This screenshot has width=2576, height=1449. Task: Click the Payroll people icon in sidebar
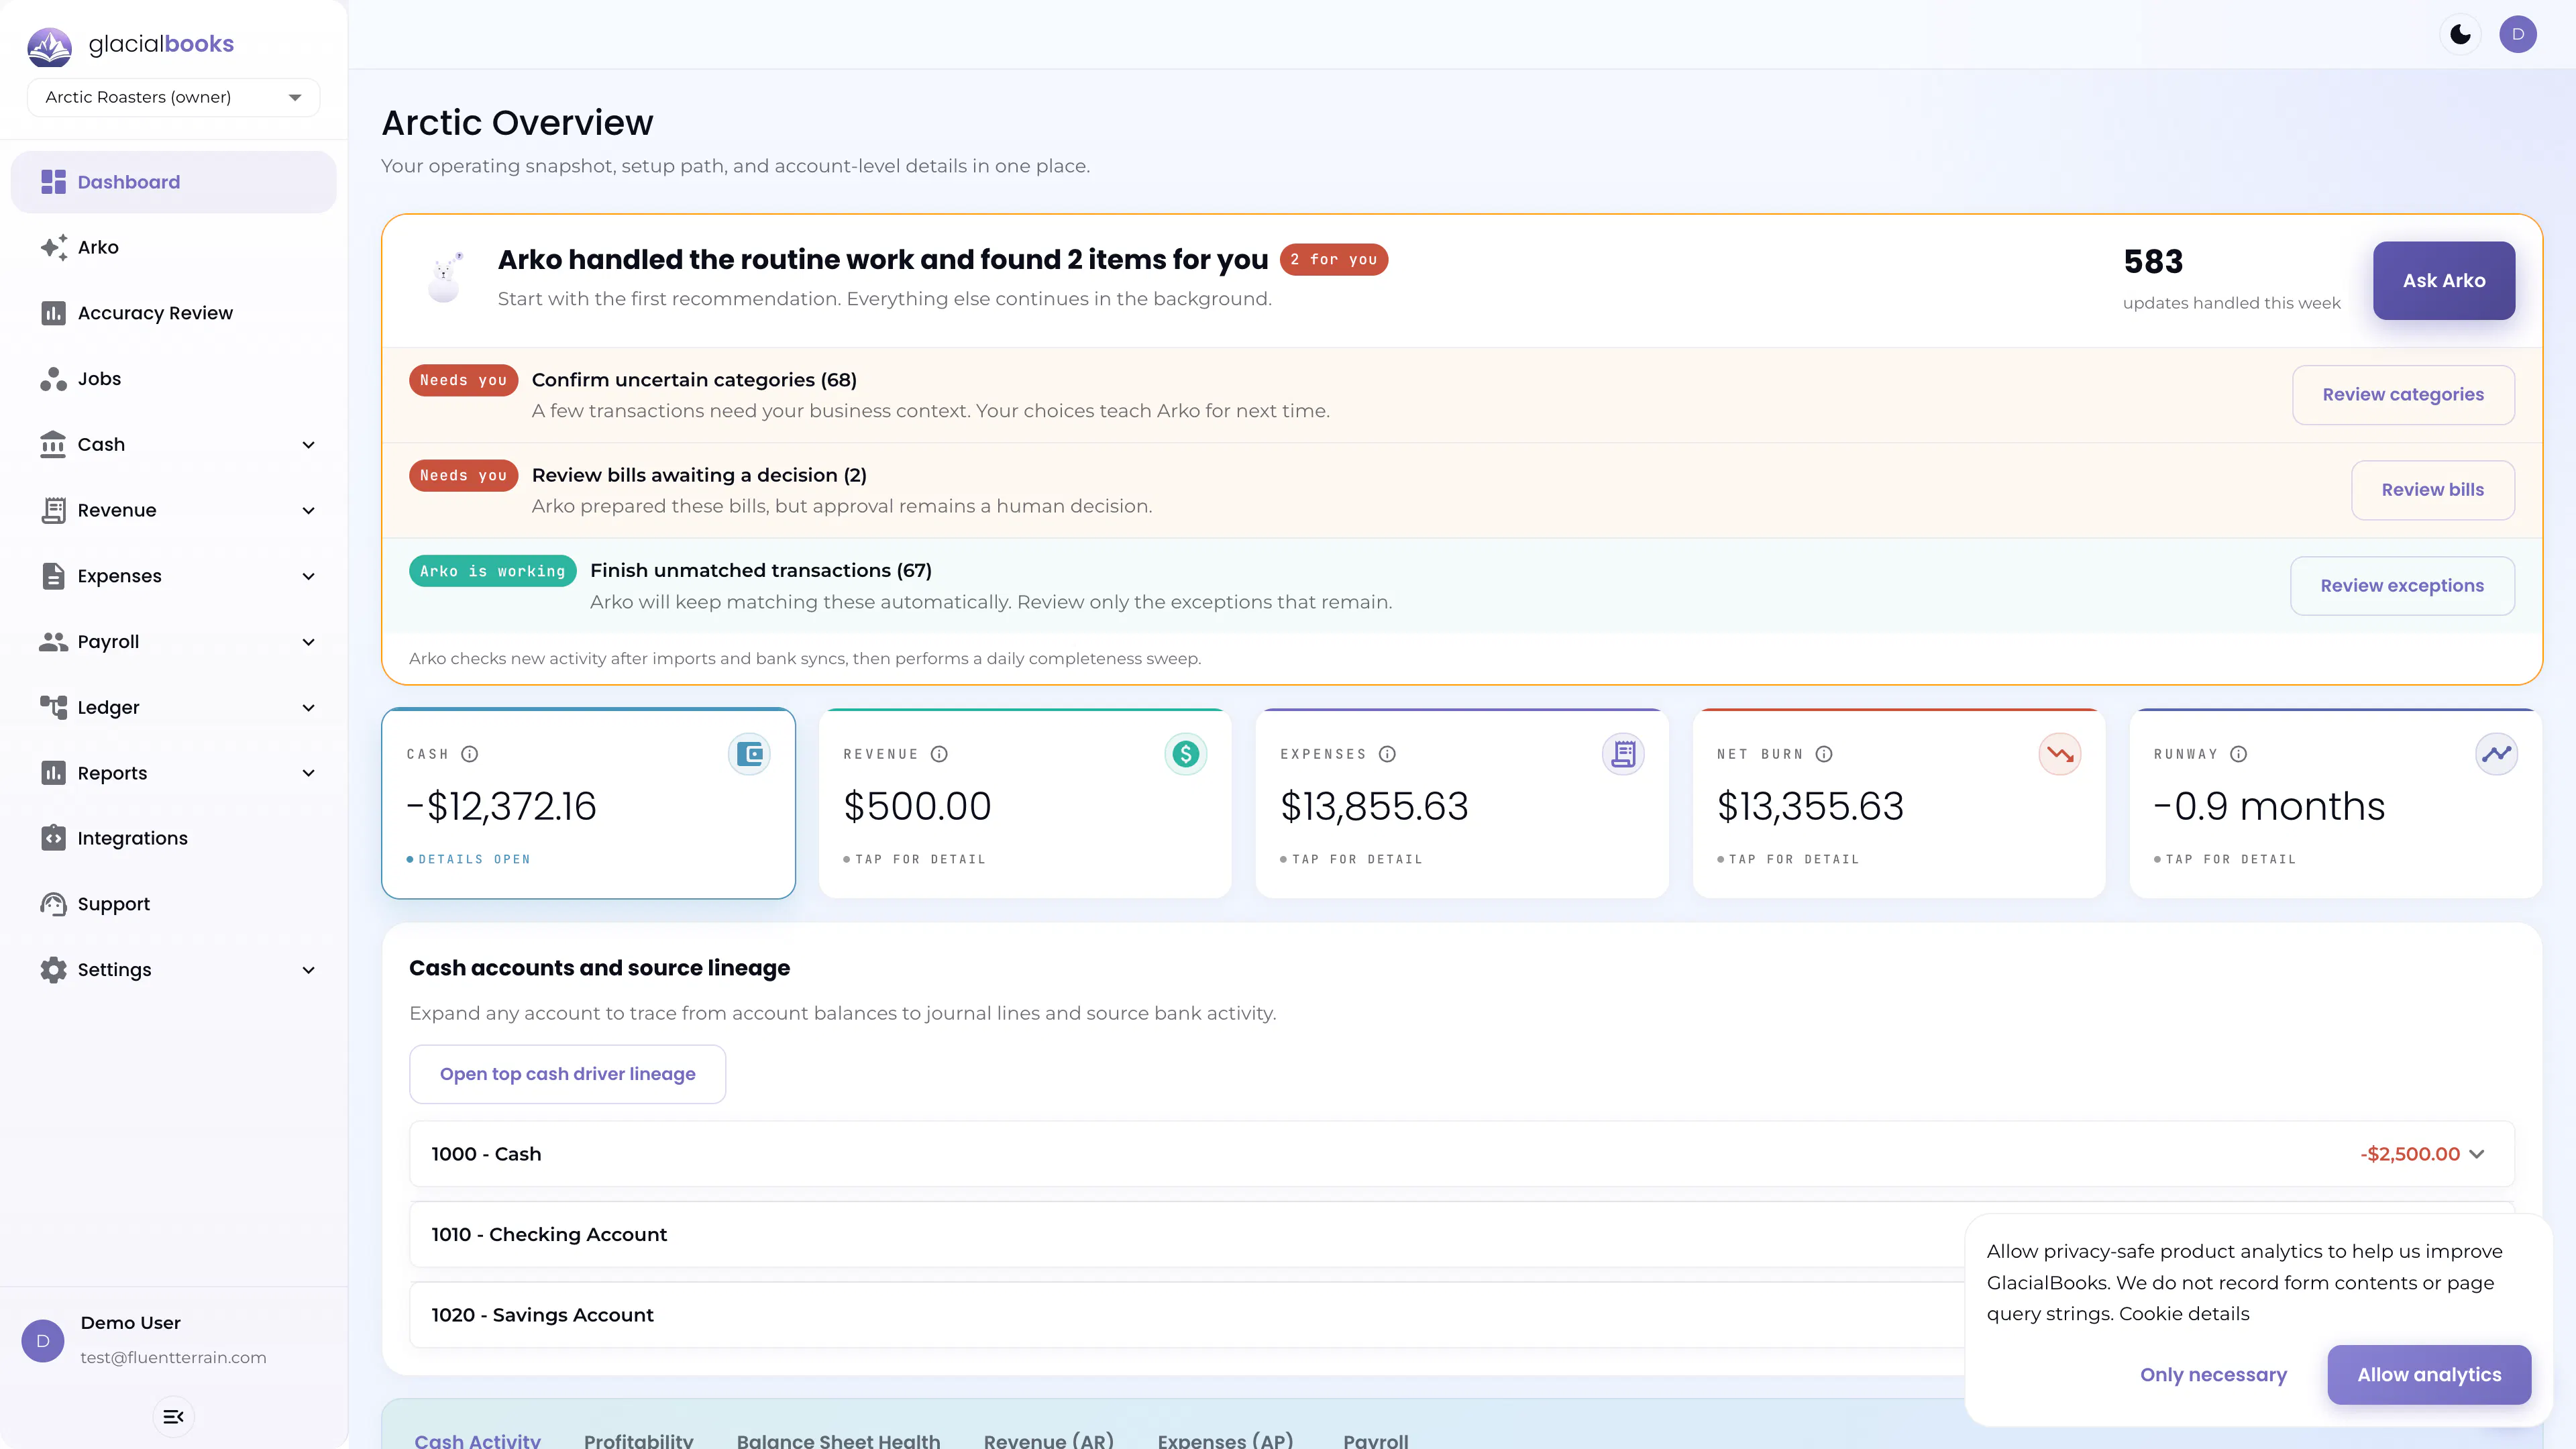tap(53, 641)
